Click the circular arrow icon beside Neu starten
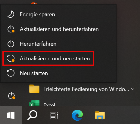This screenshot has width=140, height=124. [x=11, y=73]
